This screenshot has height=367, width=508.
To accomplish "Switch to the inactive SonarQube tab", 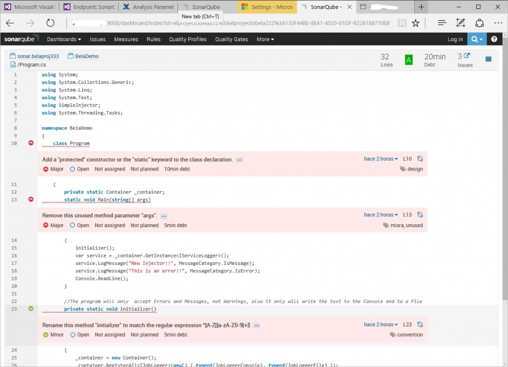I will 208,7.
